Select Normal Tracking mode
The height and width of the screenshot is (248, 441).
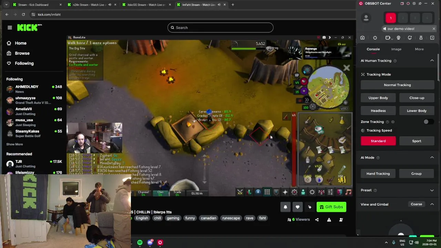(x=397, y=85)
